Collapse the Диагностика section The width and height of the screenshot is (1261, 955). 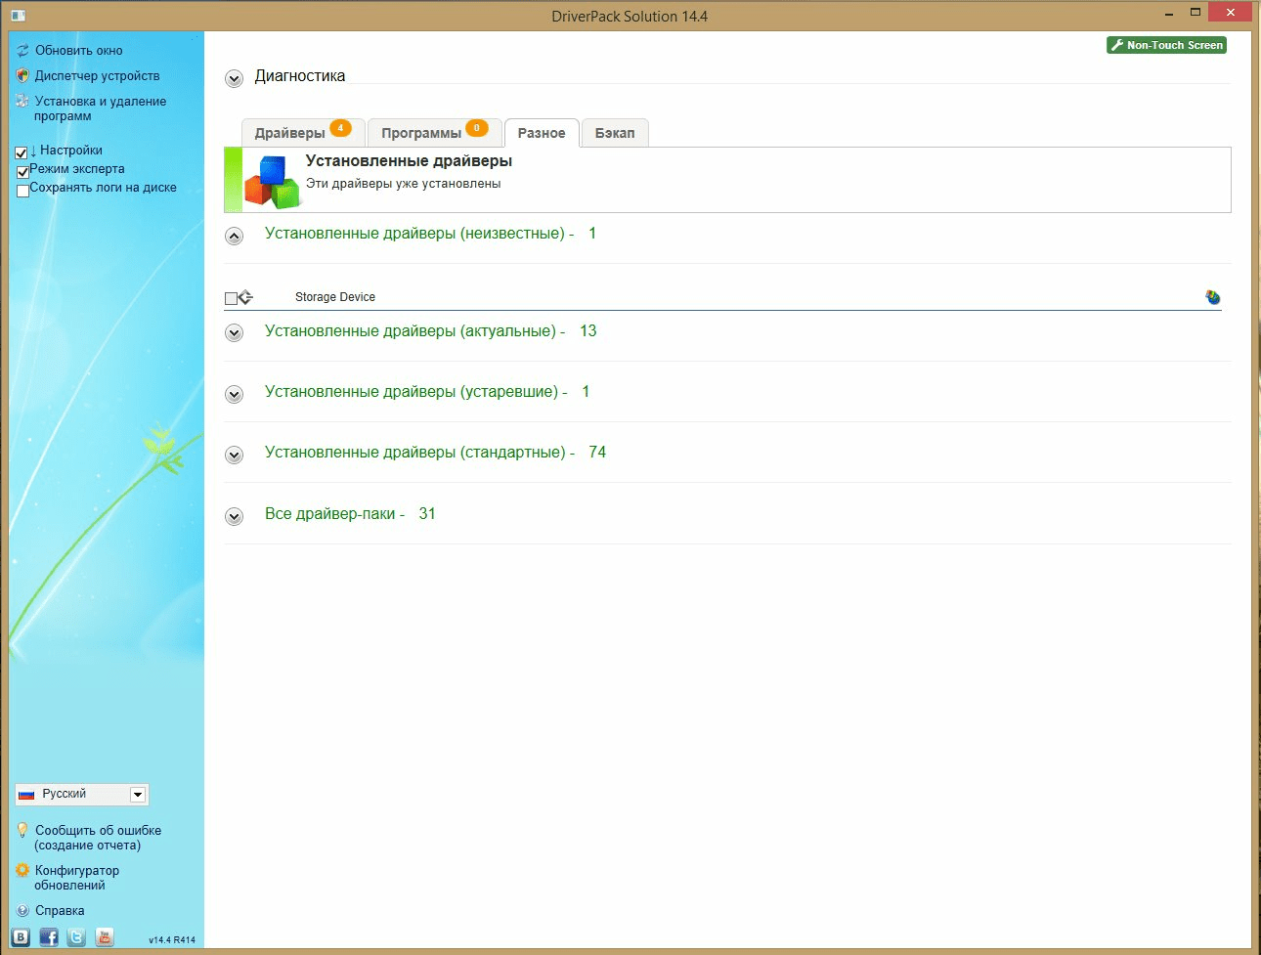pyautogui.click(x=234, y=78)
